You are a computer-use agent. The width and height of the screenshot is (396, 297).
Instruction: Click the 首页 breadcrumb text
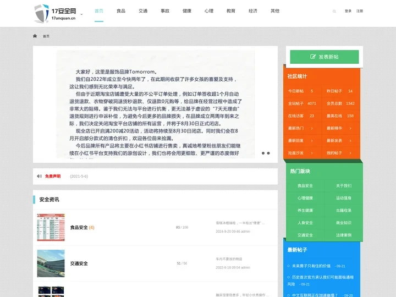[x=46, y=36]
